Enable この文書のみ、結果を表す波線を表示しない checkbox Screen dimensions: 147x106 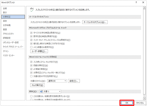pyautogui.click(x=31, y=96)
